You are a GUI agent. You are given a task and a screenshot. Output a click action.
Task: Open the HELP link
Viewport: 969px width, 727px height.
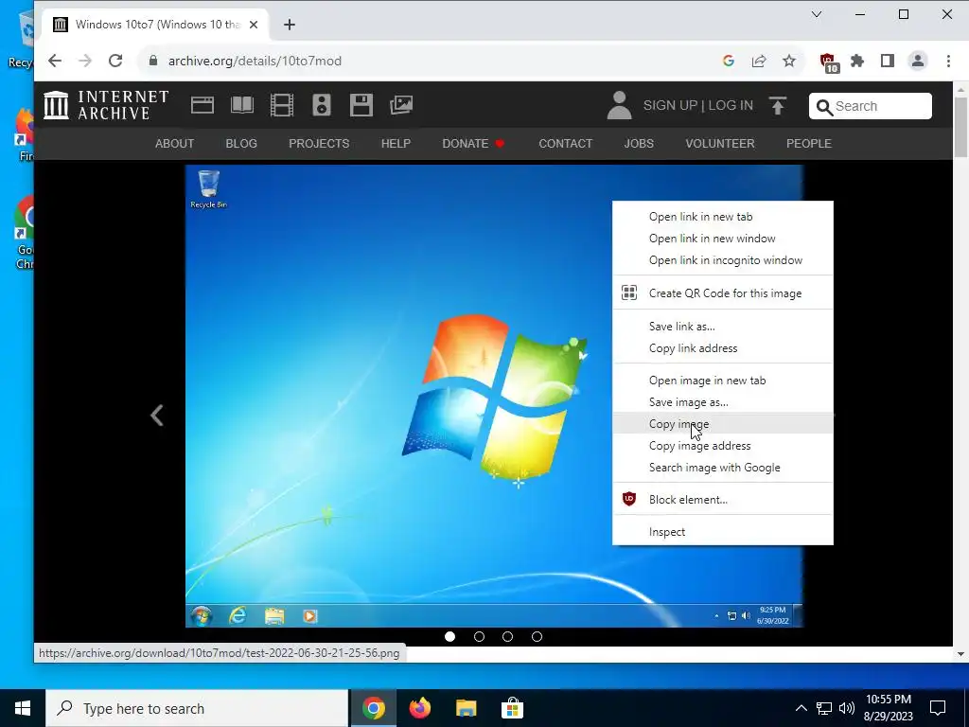pyautogui.click(x=396, y=144)
